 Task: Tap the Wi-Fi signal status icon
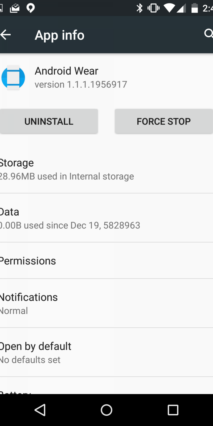tap(169, 8)
